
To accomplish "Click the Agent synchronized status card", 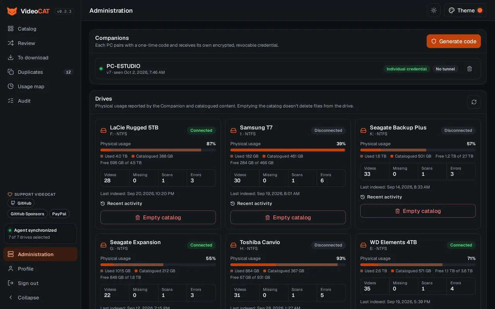I will click(40, 234).
